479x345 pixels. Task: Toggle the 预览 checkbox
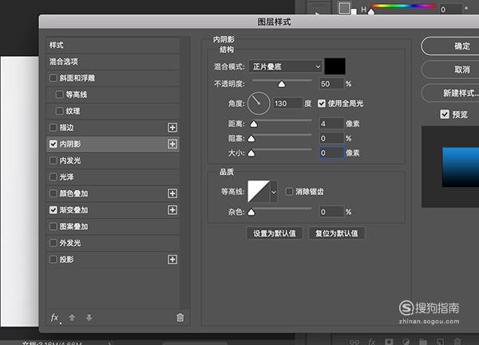pos(445,114)
